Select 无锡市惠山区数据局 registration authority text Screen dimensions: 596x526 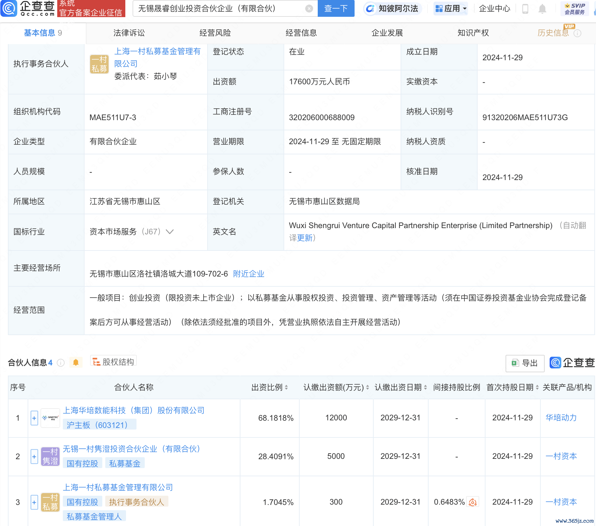324,201
